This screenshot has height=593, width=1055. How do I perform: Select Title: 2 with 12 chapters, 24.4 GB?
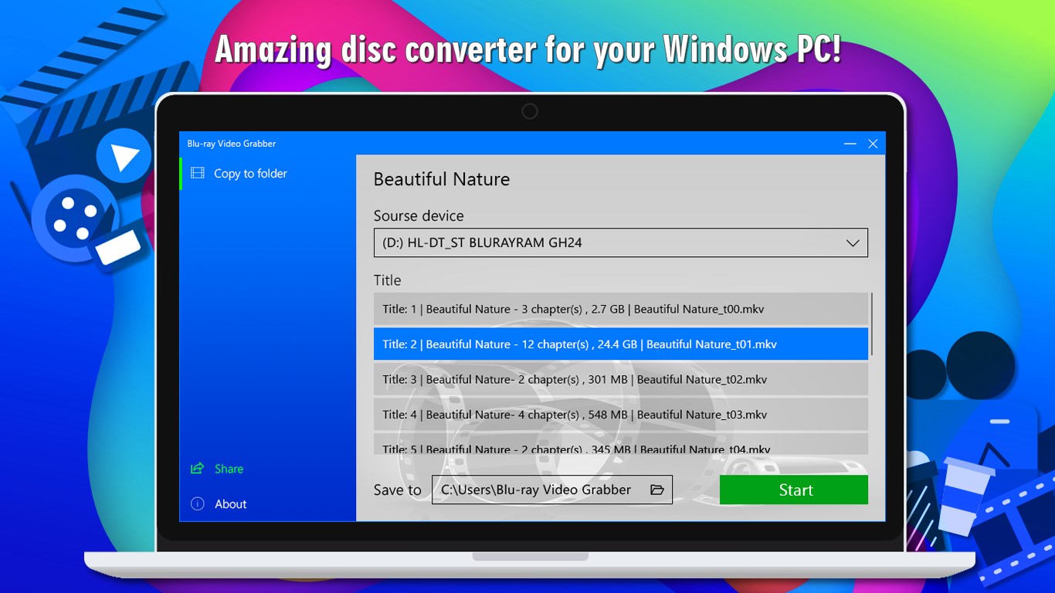tap(621, 344)
